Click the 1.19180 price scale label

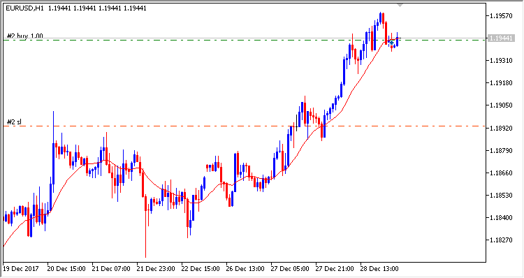[501, 83]
